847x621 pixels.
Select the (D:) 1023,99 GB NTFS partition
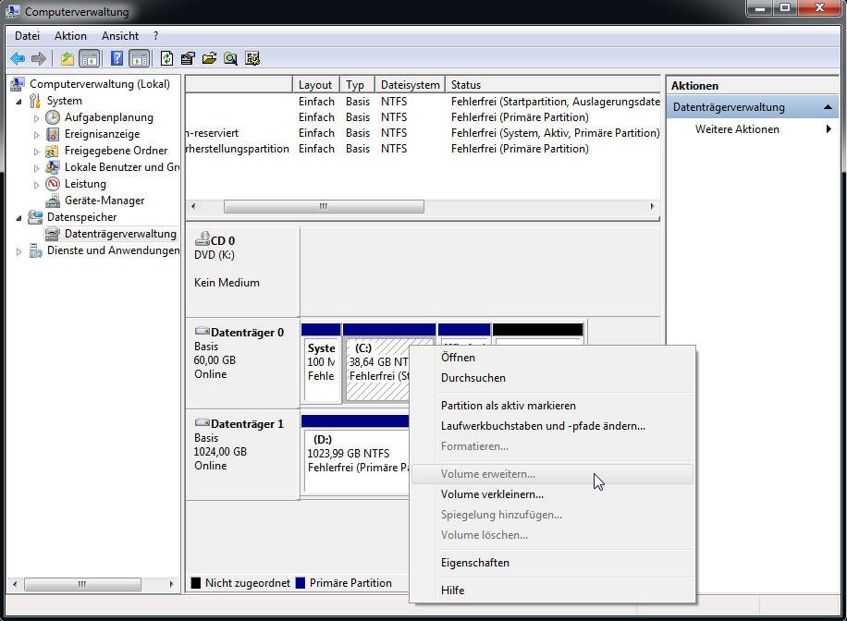(x=357, y=454)
